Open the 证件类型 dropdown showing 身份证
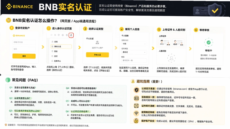The image size is (230, 129). [134, 52]
